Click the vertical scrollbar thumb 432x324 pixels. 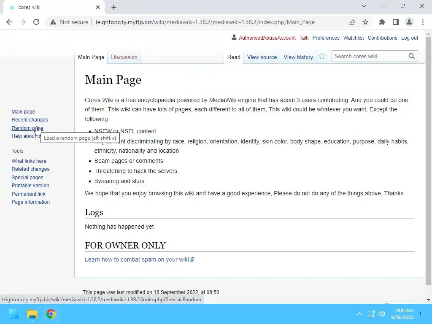click(x=428, y=161)
